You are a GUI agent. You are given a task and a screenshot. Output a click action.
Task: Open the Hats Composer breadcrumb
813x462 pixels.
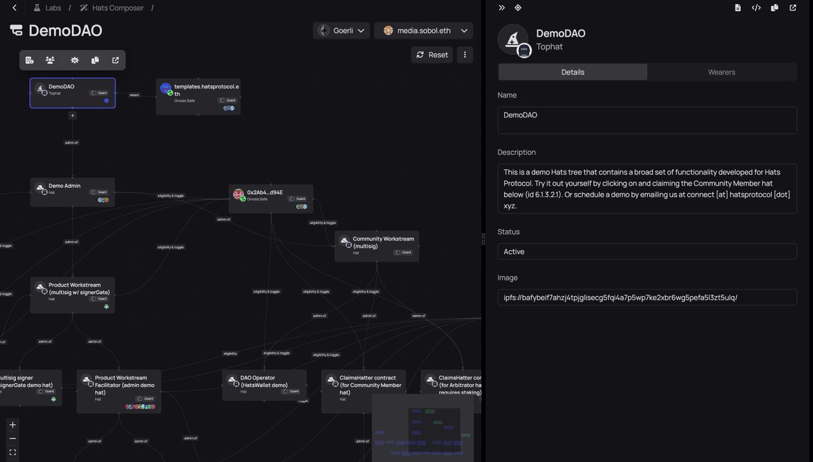click(x=112, y=8)
